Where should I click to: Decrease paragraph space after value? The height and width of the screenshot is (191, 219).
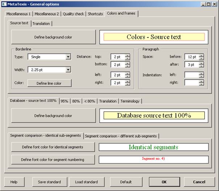[x=201, y=66]
